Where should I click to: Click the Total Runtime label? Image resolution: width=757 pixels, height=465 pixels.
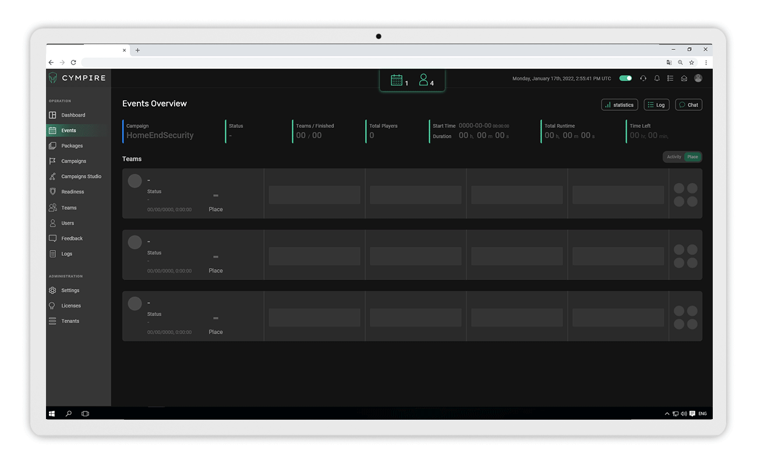[560, 126]
